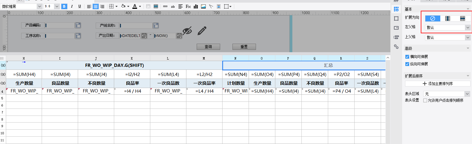The image size is (472, 144).
Task: Insert an image into the cell
Action: tap(203, 6)
